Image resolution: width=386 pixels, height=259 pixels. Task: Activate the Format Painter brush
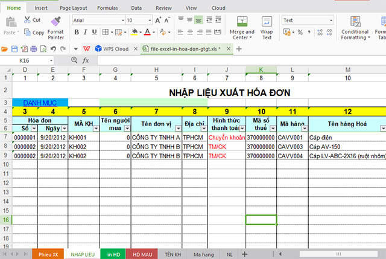point(56,22)
